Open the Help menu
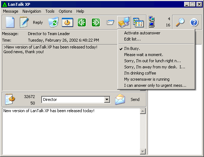This screenshot has width=204, height=157. point(80,11)
